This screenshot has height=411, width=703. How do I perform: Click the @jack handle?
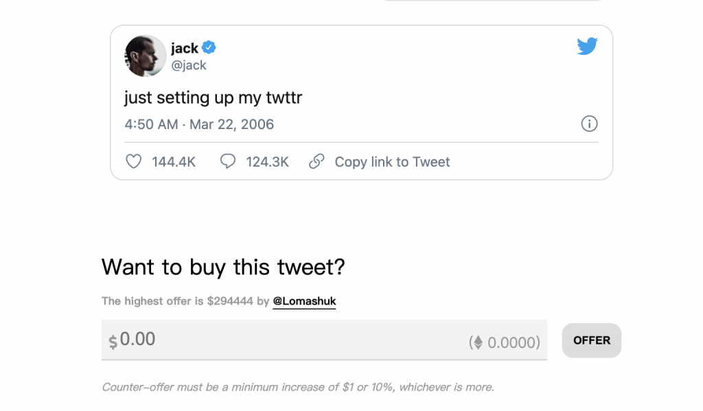[x=189, y=65]
